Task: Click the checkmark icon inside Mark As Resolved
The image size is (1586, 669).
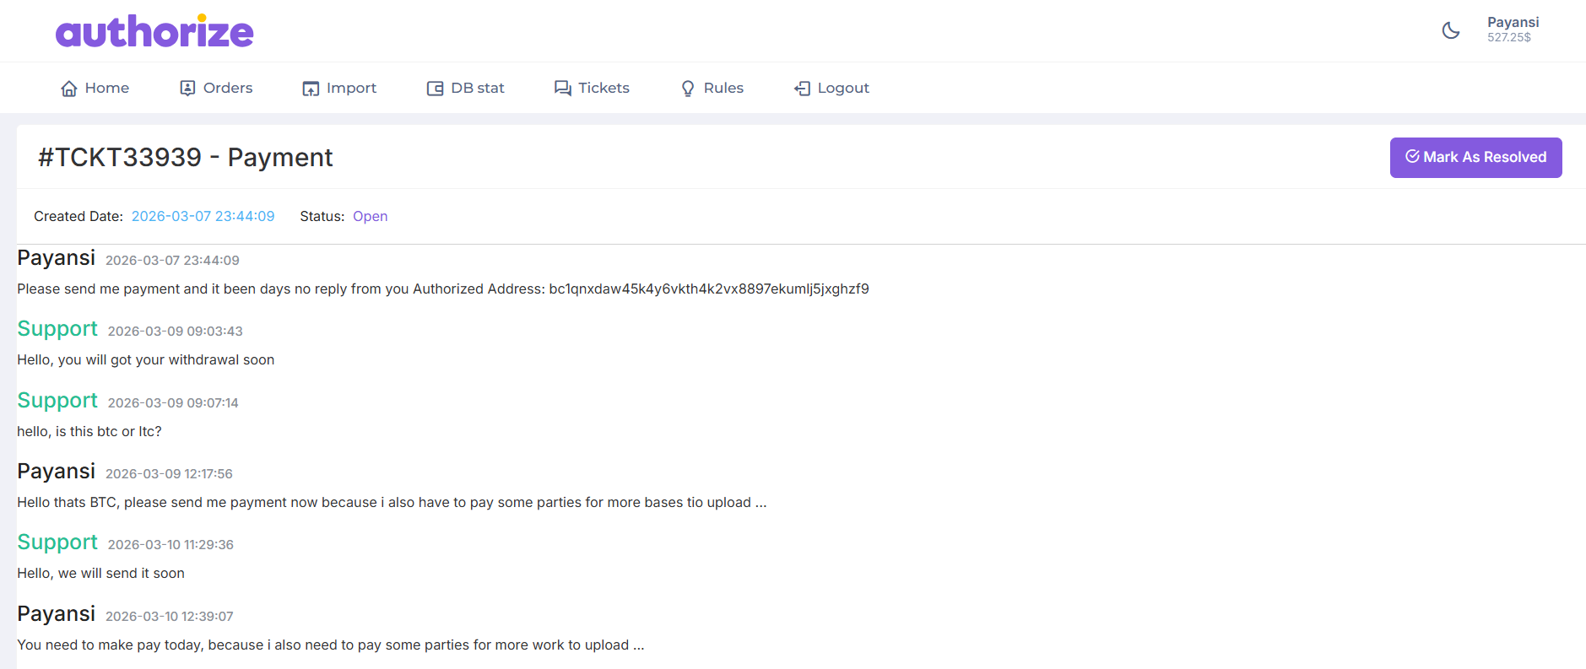Action: click(x=1411, y=157)
